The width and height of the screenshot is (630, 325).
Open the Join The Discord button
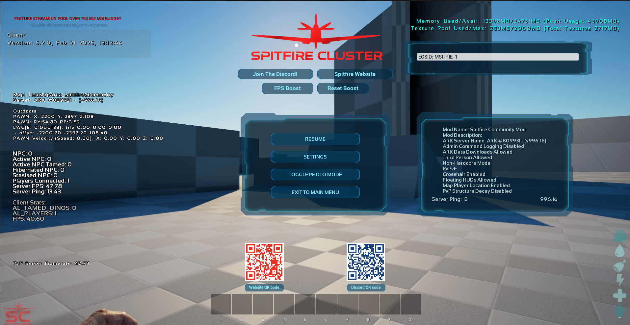(275, 74)
